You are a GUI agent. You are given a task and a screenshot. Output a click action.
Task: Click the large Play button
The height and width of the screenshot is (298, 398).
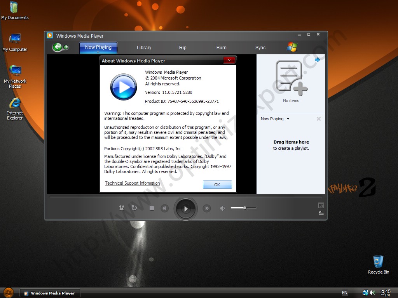pyautogui.click(x=186, y=208)
